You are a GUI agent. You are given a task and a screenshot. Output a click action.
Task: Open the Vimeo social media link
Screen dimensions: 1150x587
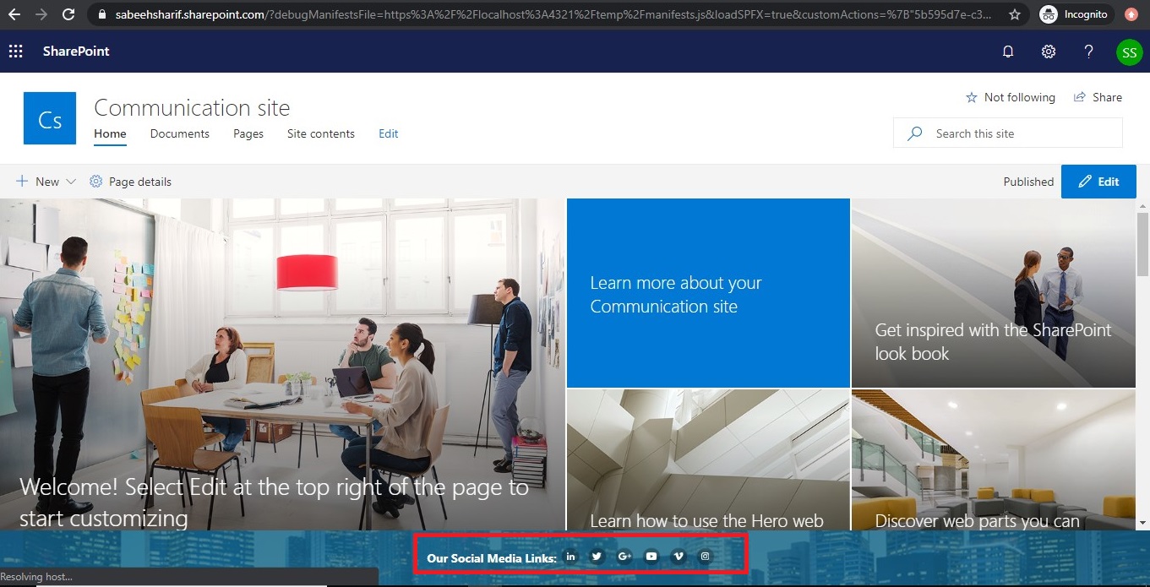[x=678, y=556]
